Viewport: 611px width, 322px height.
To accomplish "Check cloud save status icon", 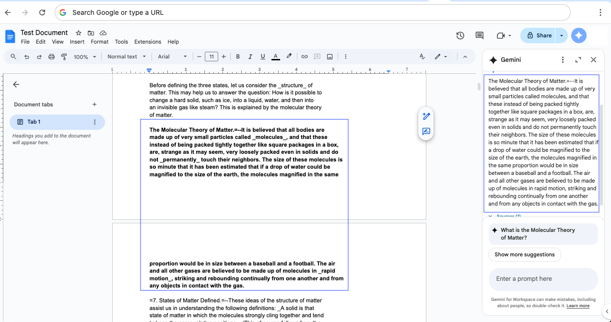I will point(103,33).
